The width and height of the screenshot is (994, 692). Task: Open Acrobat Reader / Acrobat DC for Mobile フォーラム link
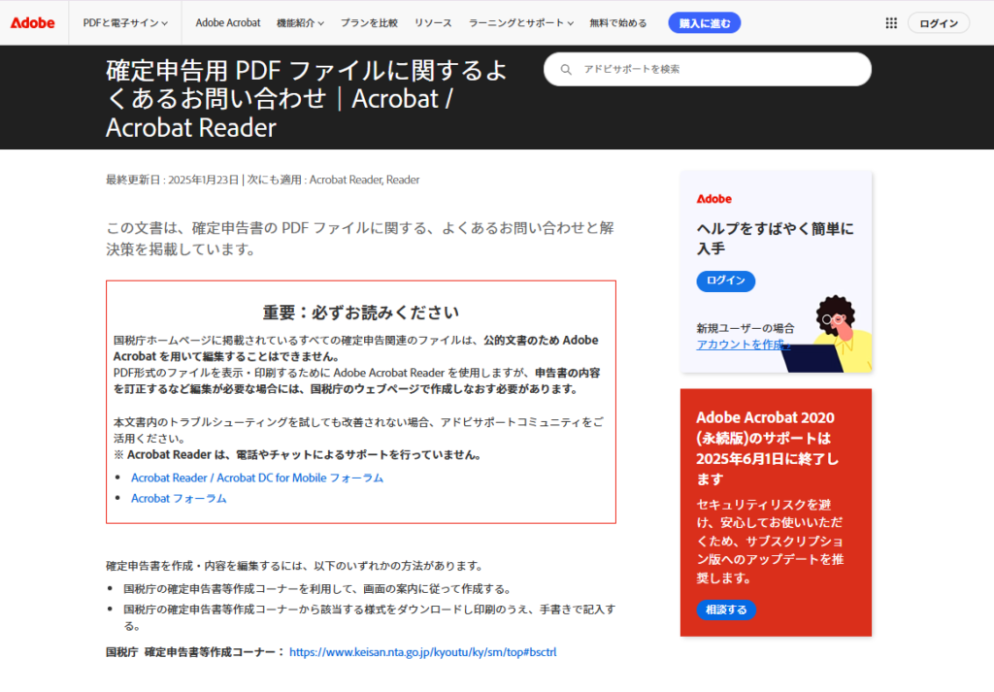(x=257, y=478)
